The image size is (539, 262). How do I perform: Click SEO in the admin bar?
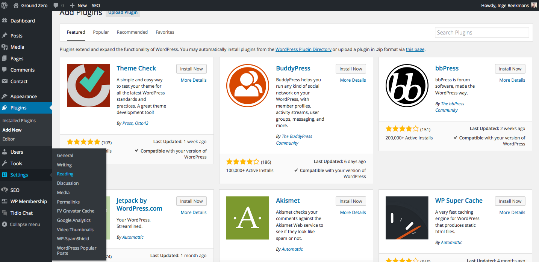click(96, 6)
